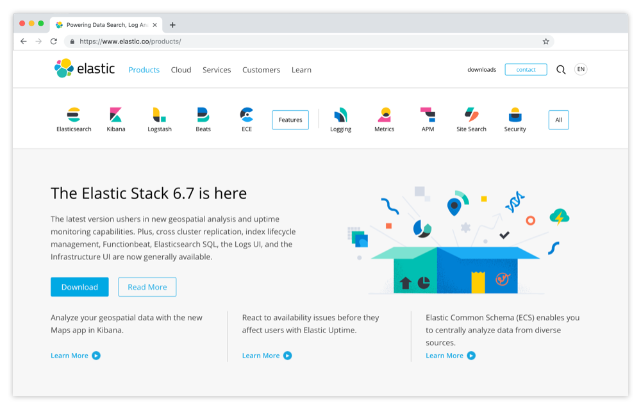Viewport: 641px width, 410px height.
Task: Bookmark this page with star icon
Action: click(545, 41)
